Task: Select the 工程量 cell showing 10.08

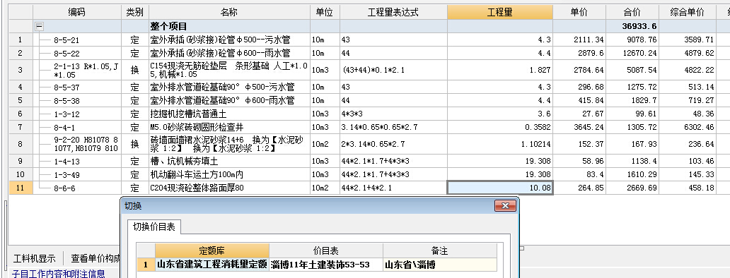Action: point(500,188)
